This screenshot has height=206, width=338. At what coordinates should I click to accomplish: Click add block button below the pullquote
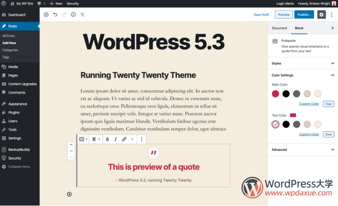(x=69, y=194)
